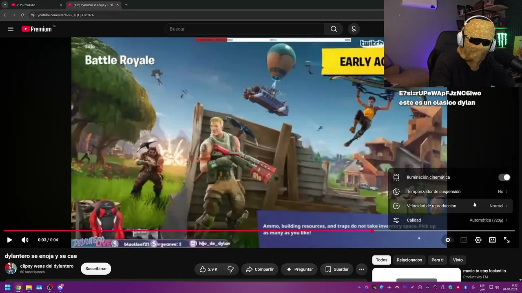Switch ESP LAA keyboard language
The width and height of the screenshot is (522, 293).
click(x=482, y=287)
